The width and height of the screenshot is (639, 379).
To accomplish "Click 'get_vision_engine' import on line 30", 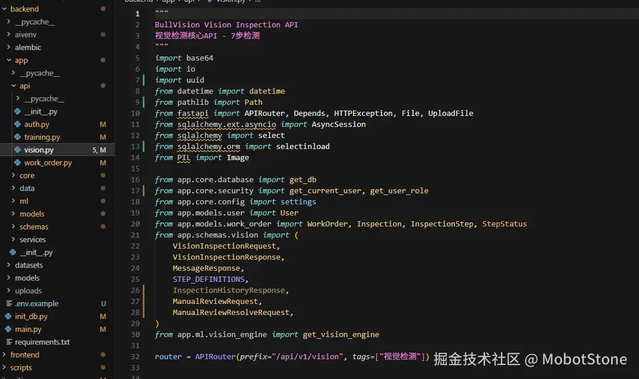I will (x=341, y=334).
